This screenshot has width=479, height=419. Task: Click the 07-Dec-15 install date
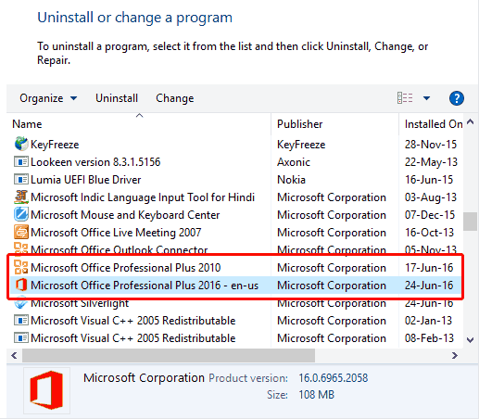pos(430,215)
